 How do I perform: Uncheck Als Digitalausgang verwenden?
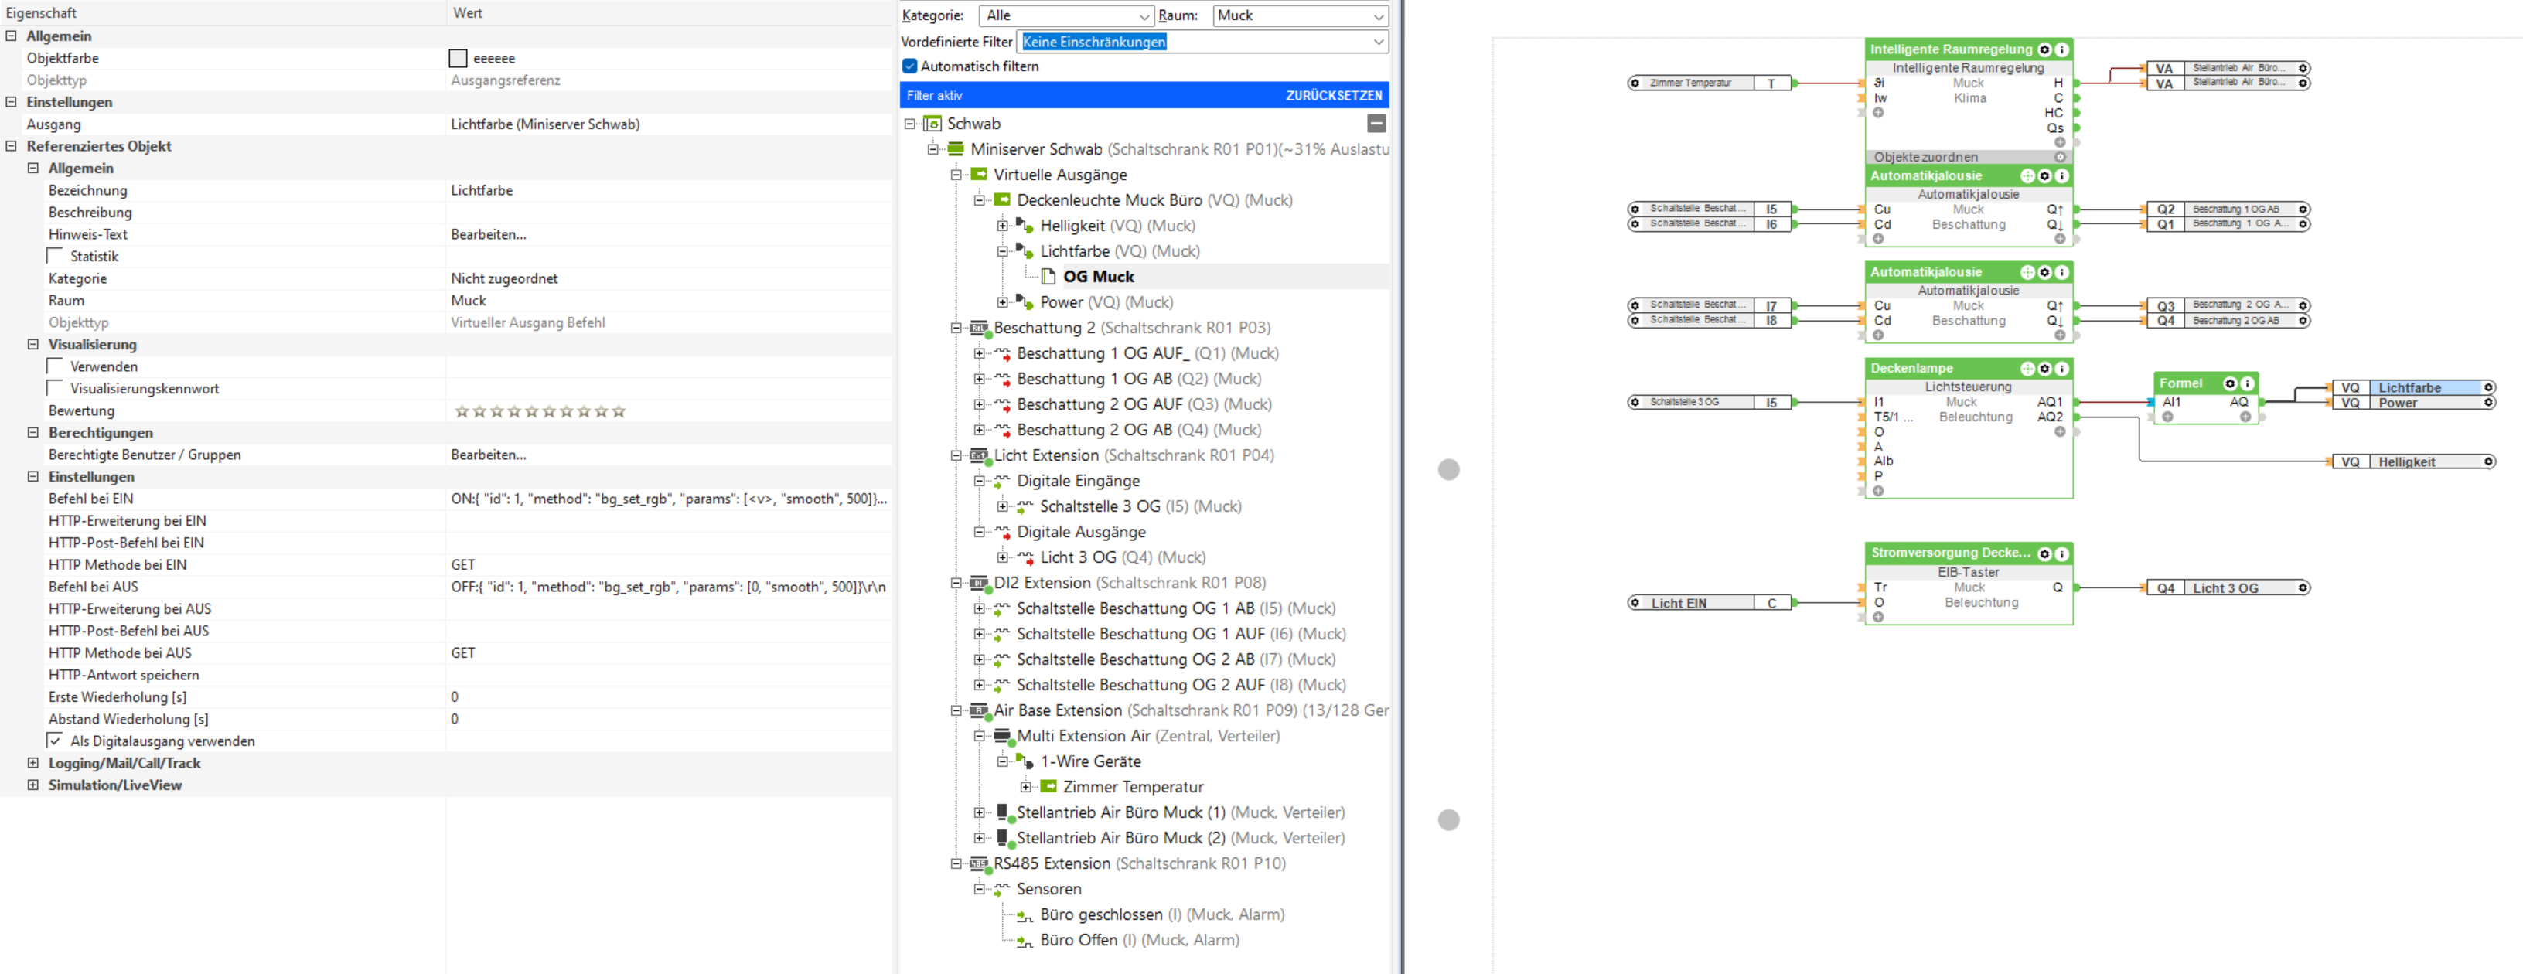click(x=56, y=741)
